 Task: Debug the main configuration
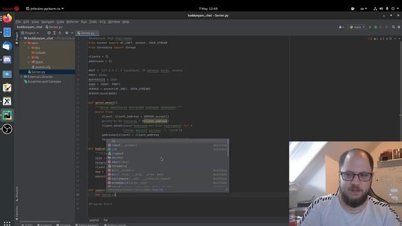click(376, 27)
